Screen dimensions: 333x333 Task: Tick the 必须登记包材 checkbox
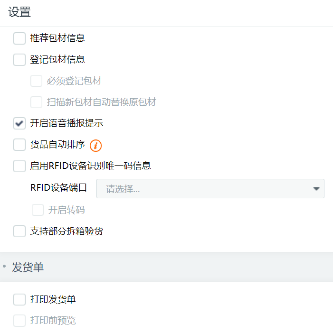pos(36,81)
